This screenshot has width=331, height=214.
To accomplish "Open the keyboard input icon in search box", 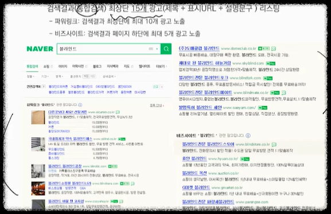I will click(151, 49).
